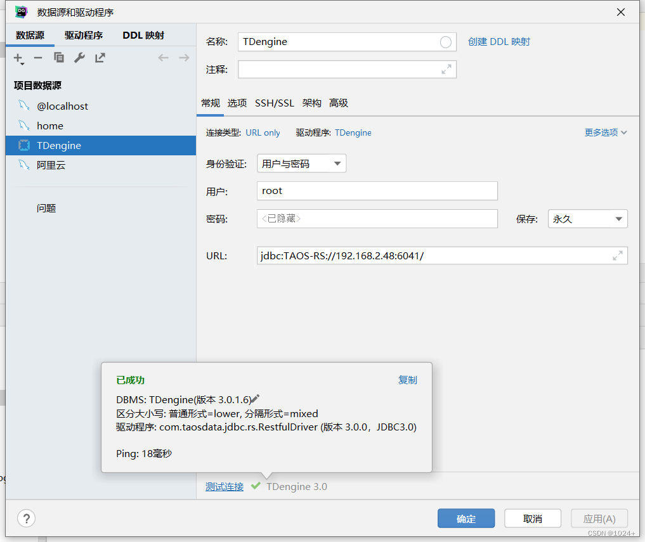Click 区分大小写 line in popup

tap(217, 414)
